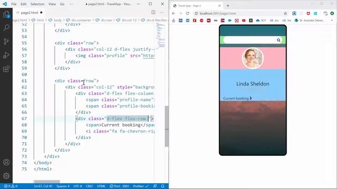This screenshot has height=189, width=337.
Task: Close the Travel App - Page 2 tab
Action: click(220, 6)
